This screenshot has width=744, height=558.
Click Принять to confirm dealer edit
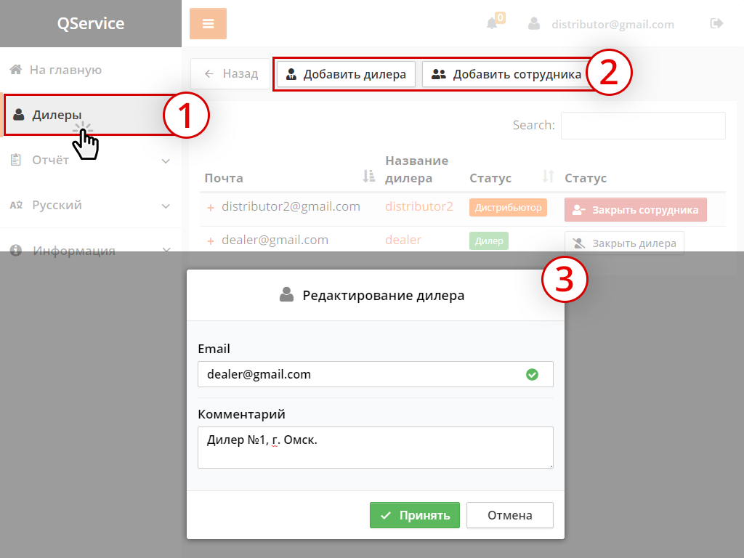pos(414,515)
